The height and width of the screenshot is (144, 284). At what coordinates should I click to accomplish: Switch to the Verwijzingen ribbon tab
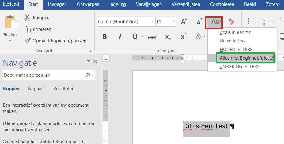[x=149, y=4]
